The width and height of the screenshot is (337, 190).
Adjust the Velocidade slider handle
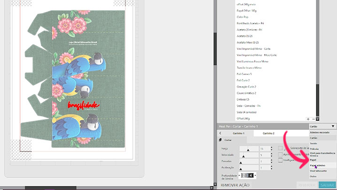point(243,156)
